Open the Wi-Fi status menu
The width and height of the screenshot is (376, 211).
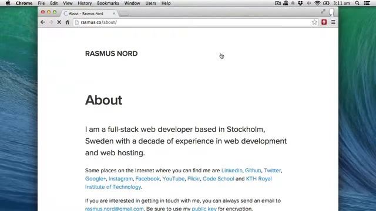point(317,3)
